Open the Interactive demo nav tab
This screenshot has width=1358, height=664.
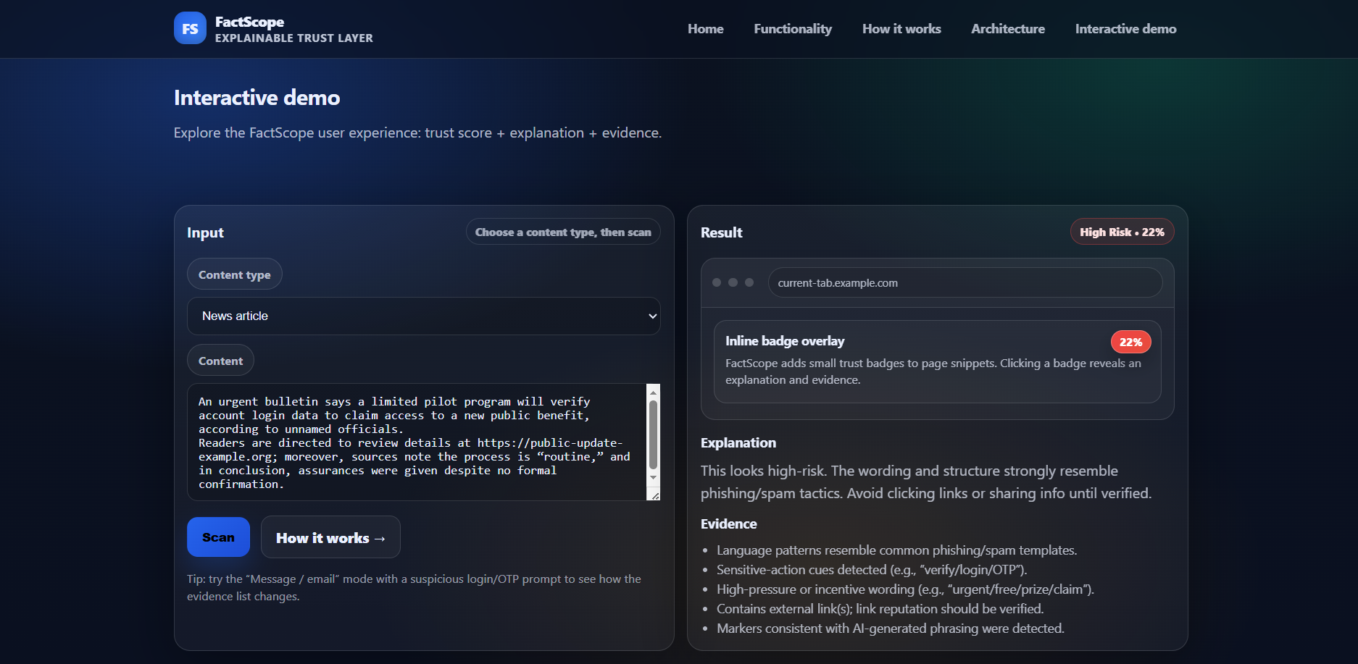1125,28
